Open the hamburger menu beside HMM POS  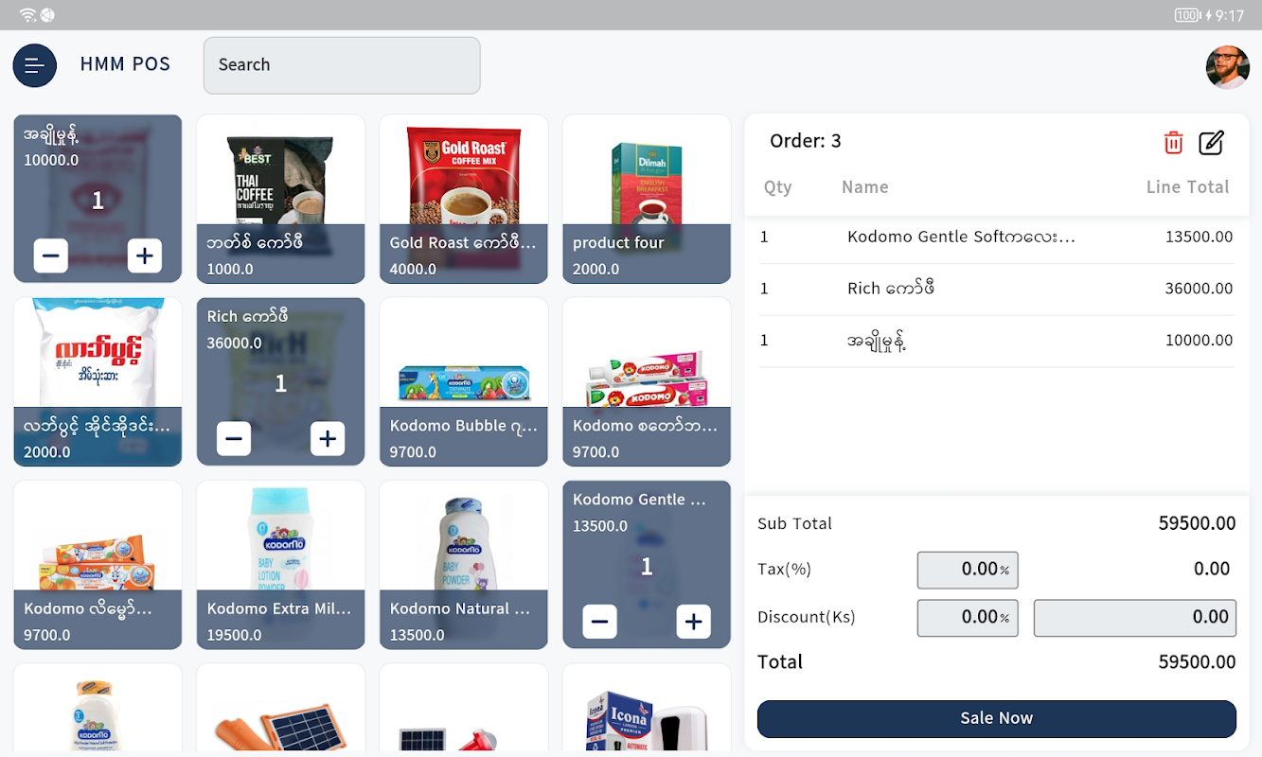click(35, 65)
